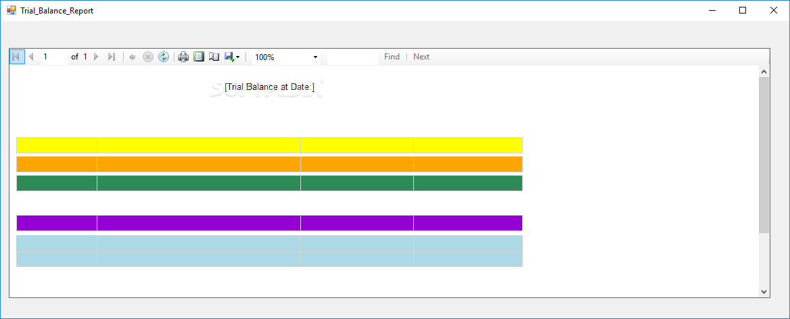Click the yellow report row
The image size is (790, 319).
270,145
